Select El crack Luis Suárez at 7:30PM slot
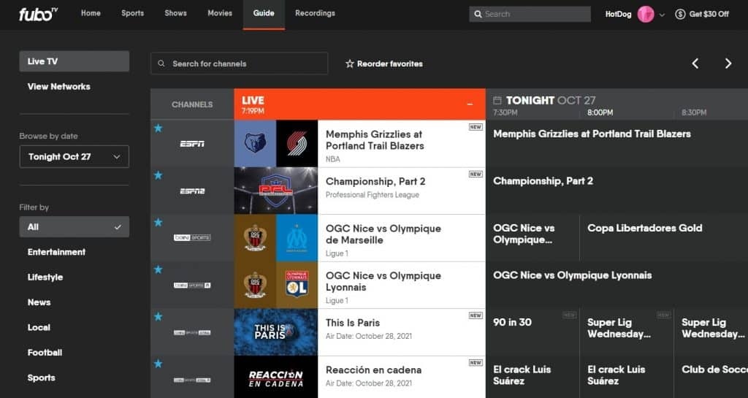The image size is (748, 398). tap(533, 377)
